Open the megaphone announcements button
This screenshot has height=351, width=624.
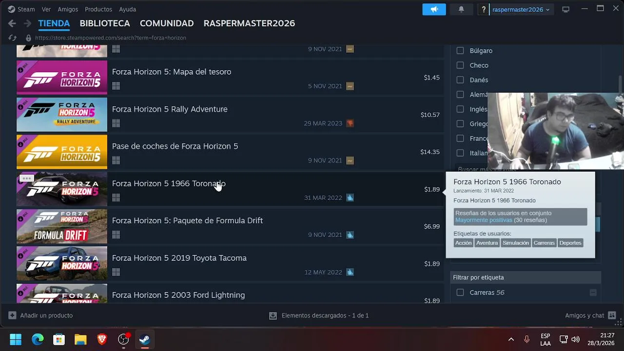coord(434,9)
